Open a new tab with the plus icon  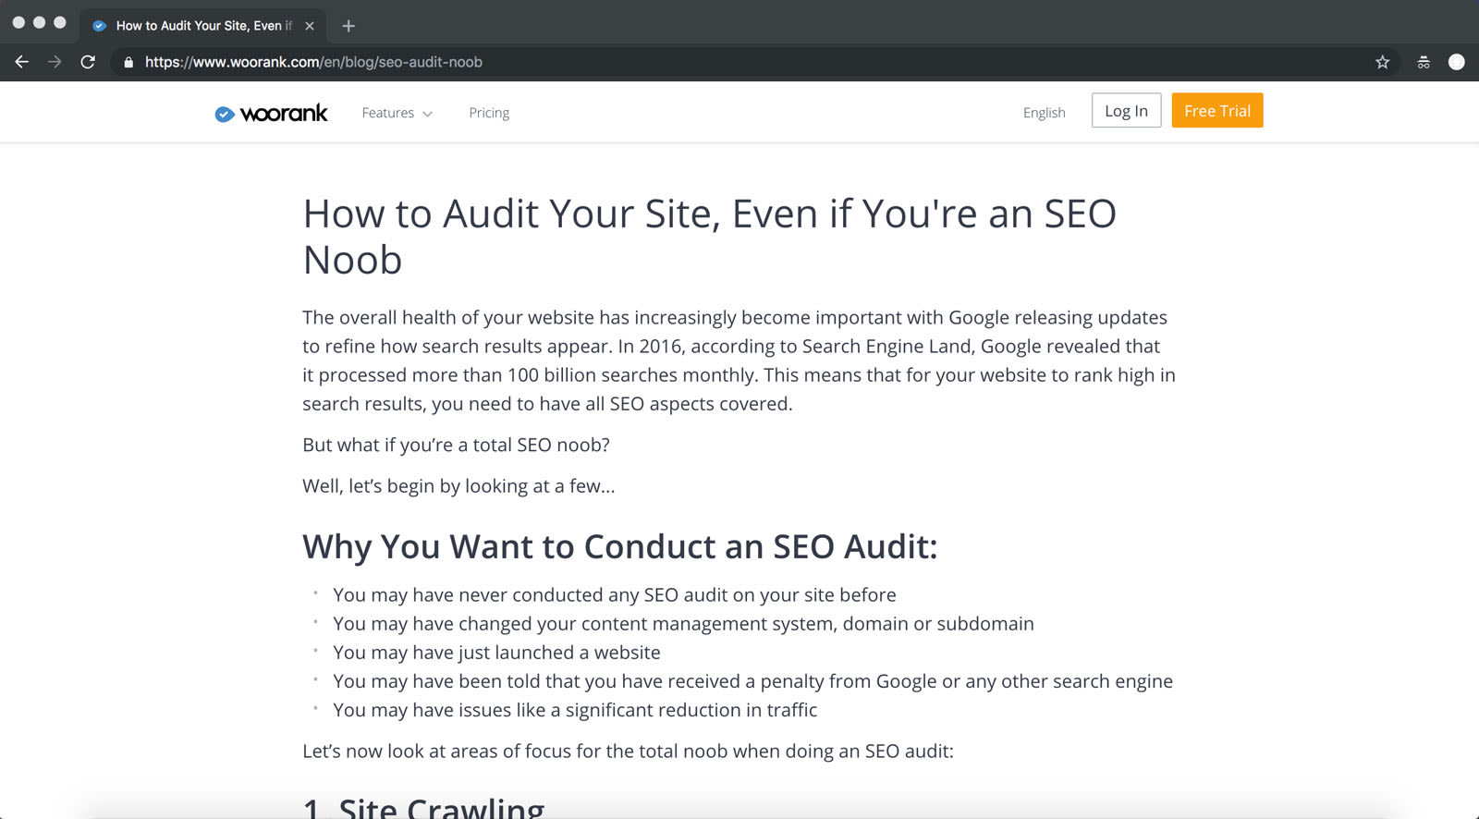(348, 26)
